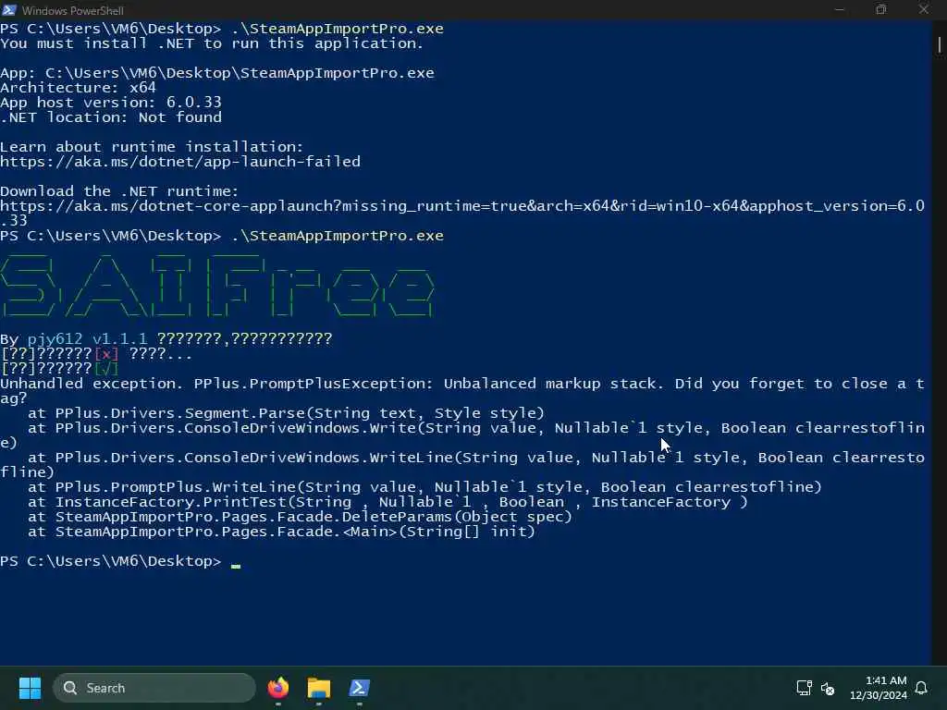
Task: Click the "v1.1.1" version text
Action: (119, 338)
